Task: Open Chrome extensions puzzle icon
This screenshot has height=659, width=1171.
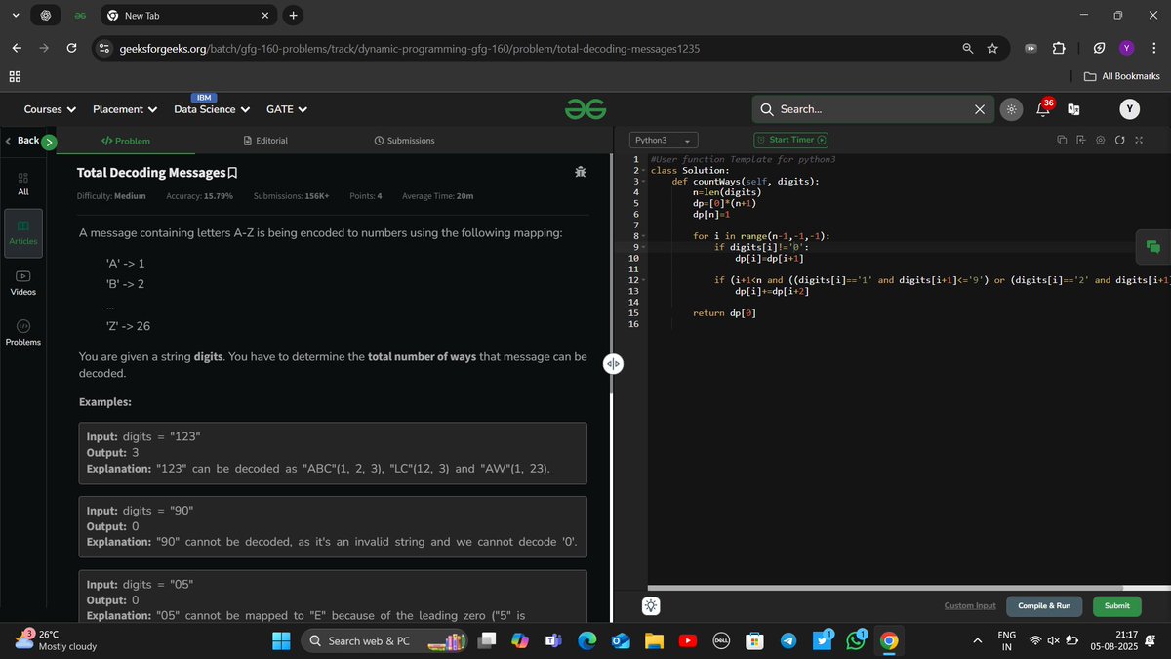Action: [1059, 48]
